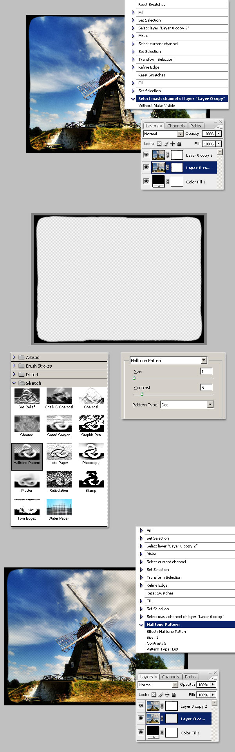
Task: Click the Size value input field
Action: 206,371
